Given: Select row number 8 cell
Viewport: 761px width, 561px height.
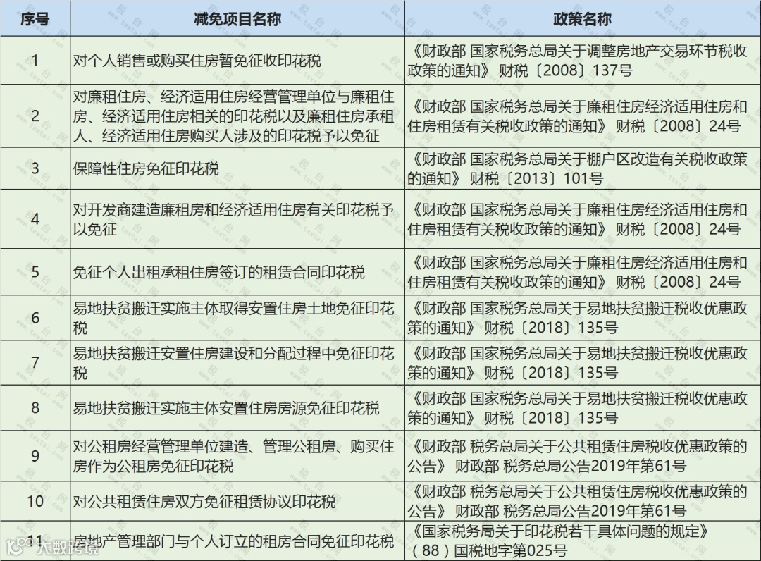Looking at the screenshot, I should coord(35,407).
